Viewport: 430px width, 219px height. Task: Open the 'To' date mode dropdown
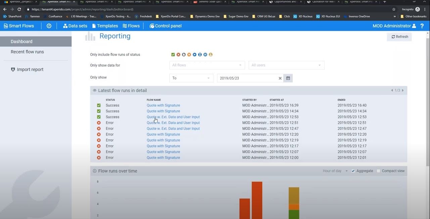(x=191, y=78)
